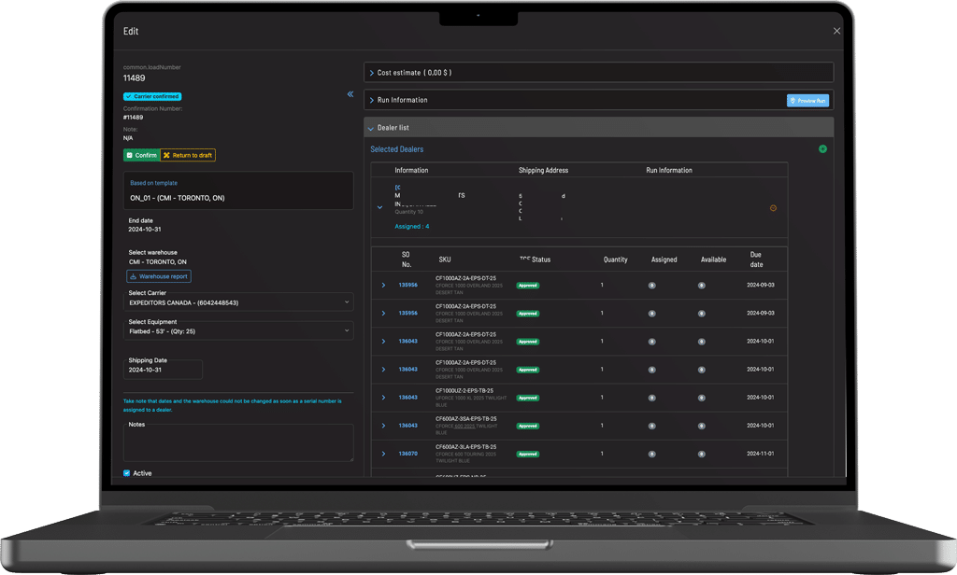This screenshot has width=957, height=575.
Task: Click the confirmation number #11489
Action: [x=133, y=117]
